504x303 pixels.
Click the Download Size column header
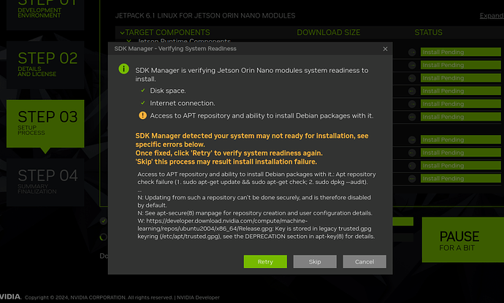328,32
